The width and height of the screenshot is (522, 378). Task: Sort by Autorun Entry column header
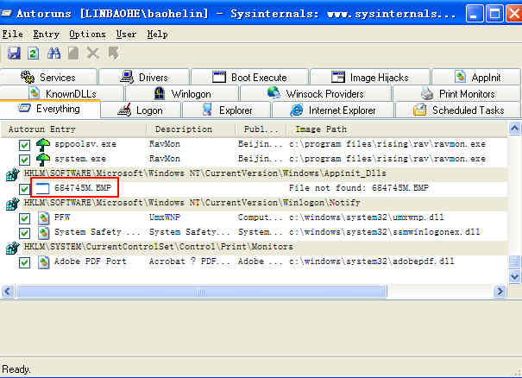(x=73, y=129)
